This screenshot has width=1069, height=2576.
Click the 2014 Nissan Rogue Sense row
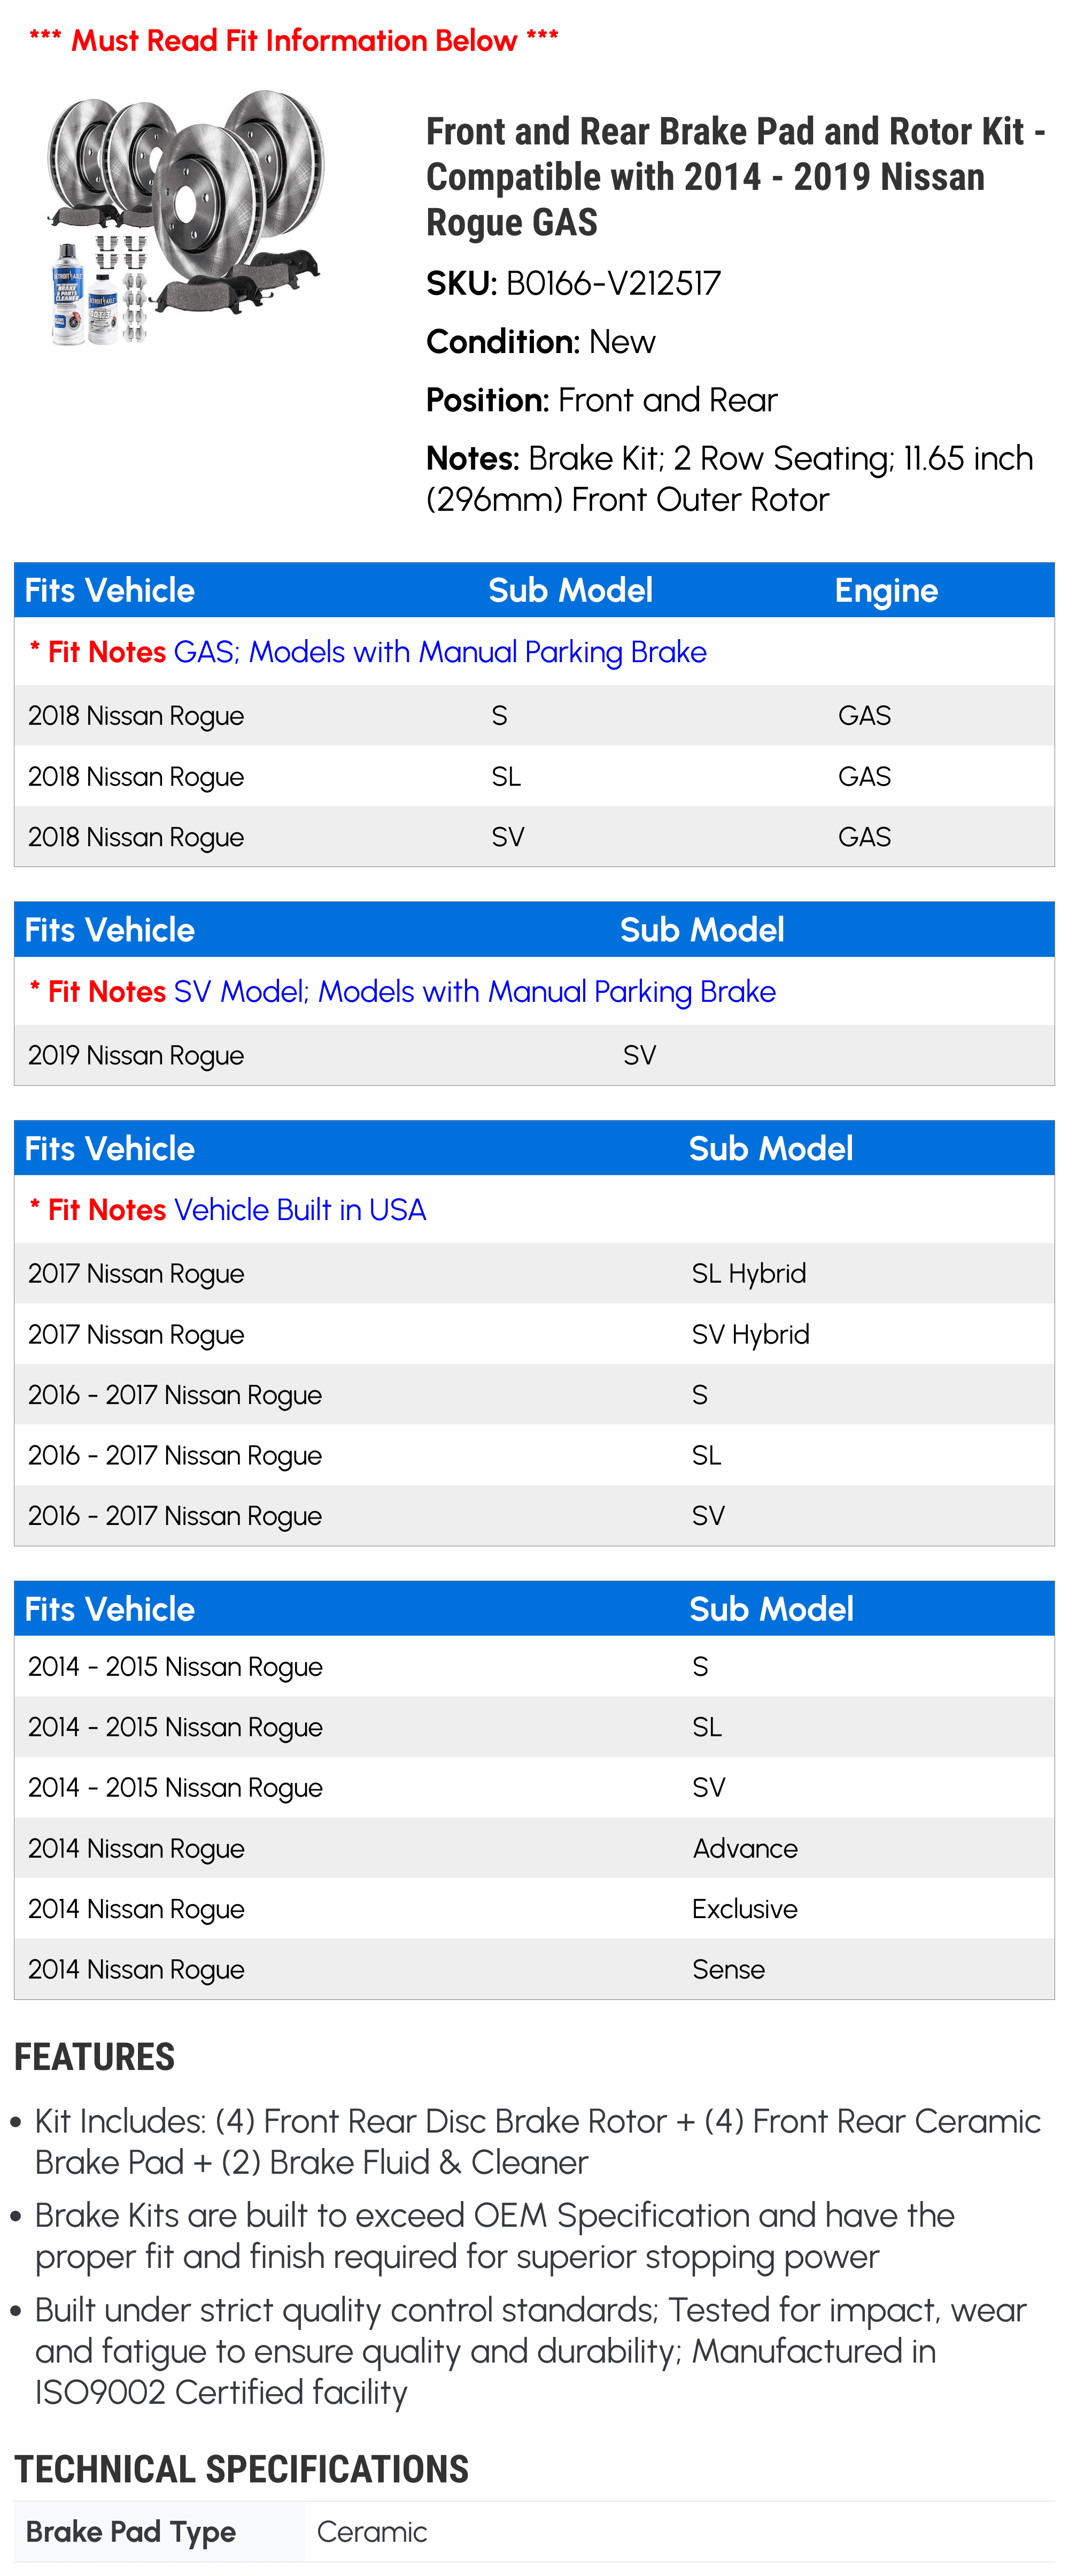(x=534, y=1969)
